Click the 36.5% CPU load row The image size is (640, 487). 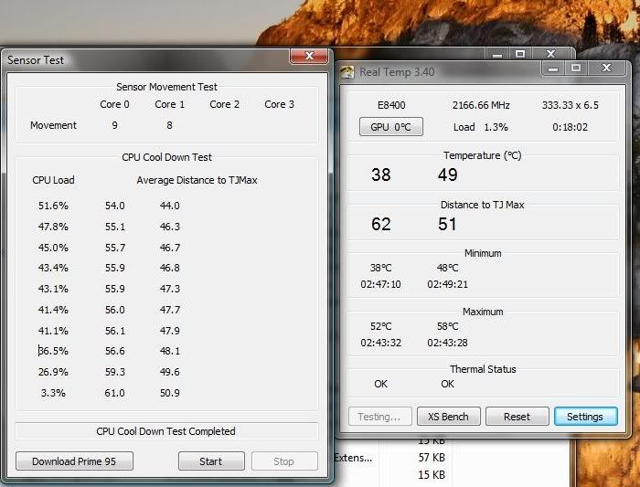point(53,351)
